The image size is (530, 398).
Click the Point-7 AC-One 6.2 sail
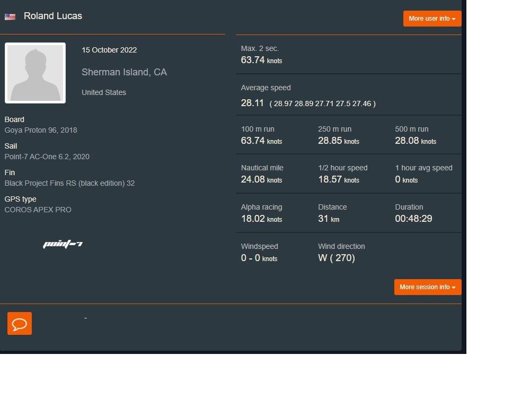[47, 157]
